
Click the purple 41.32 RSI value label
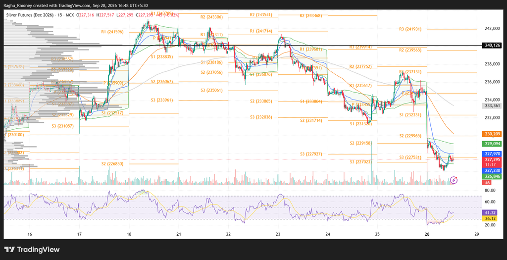489,213
